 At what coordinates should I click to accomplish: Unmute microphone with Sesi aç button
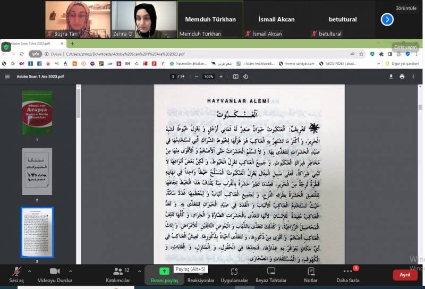click(16, 274)
